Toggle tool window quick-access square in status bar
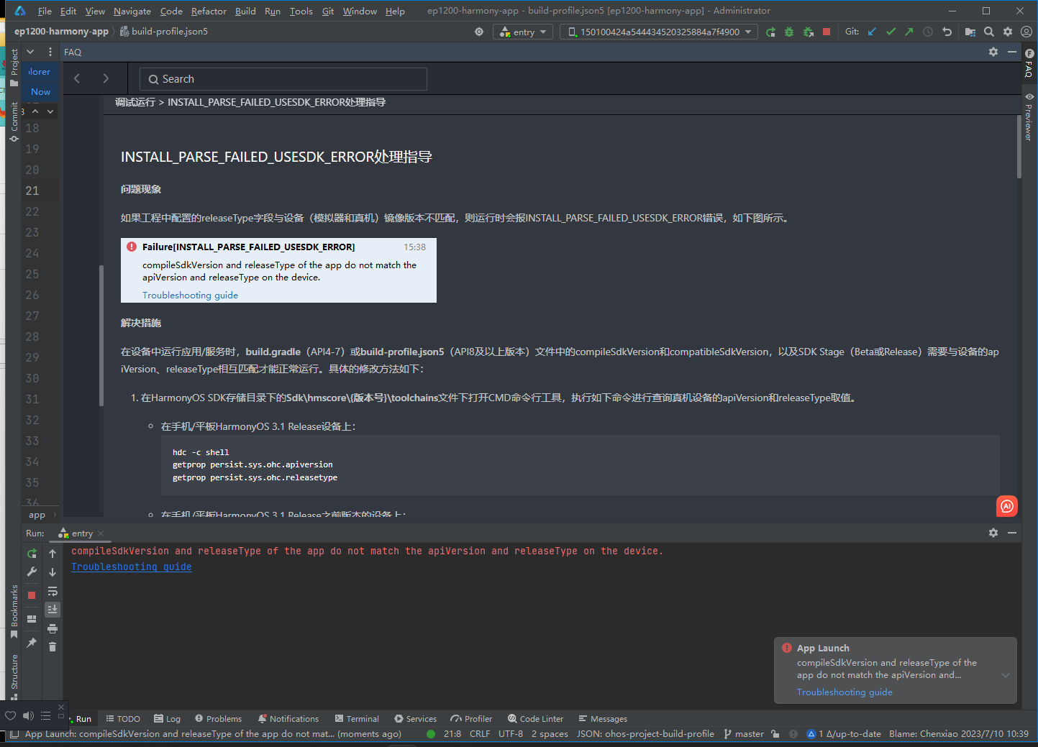This screenshot has width=1038, height=747. coord(14,734)
